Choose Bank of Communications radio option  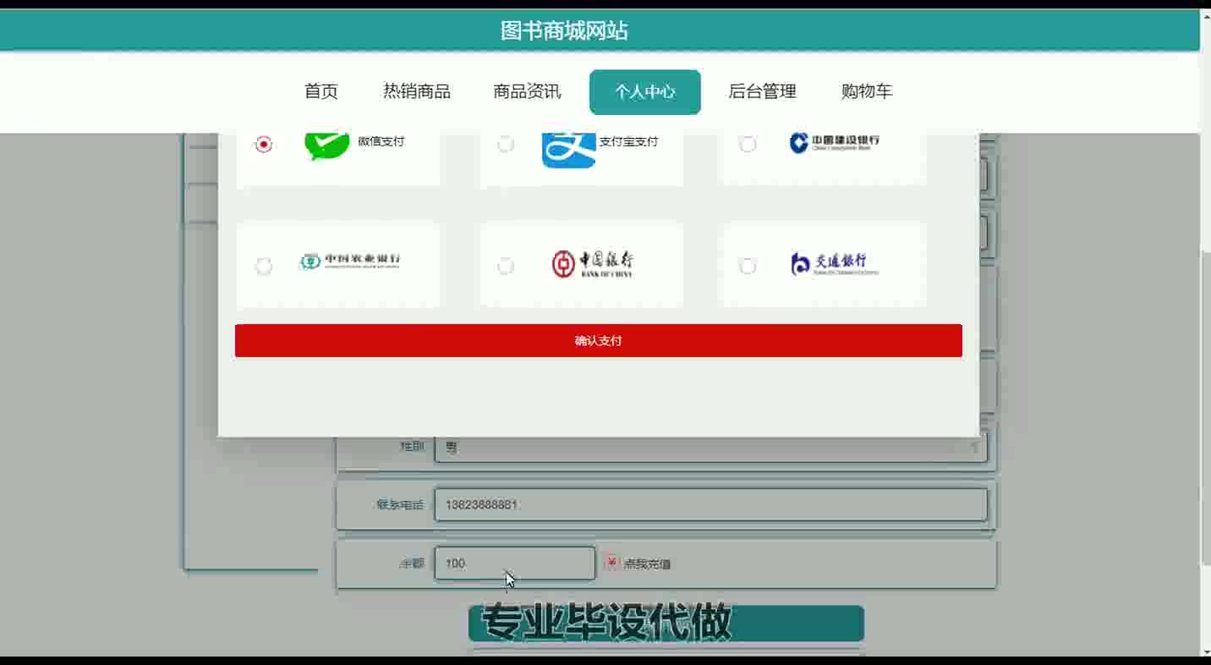[x=748, y=267]
